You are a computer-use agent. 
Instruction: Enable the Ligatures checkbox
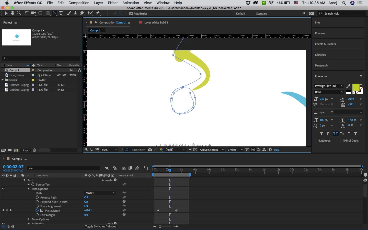pyautogui.click(x=317, y=141)
